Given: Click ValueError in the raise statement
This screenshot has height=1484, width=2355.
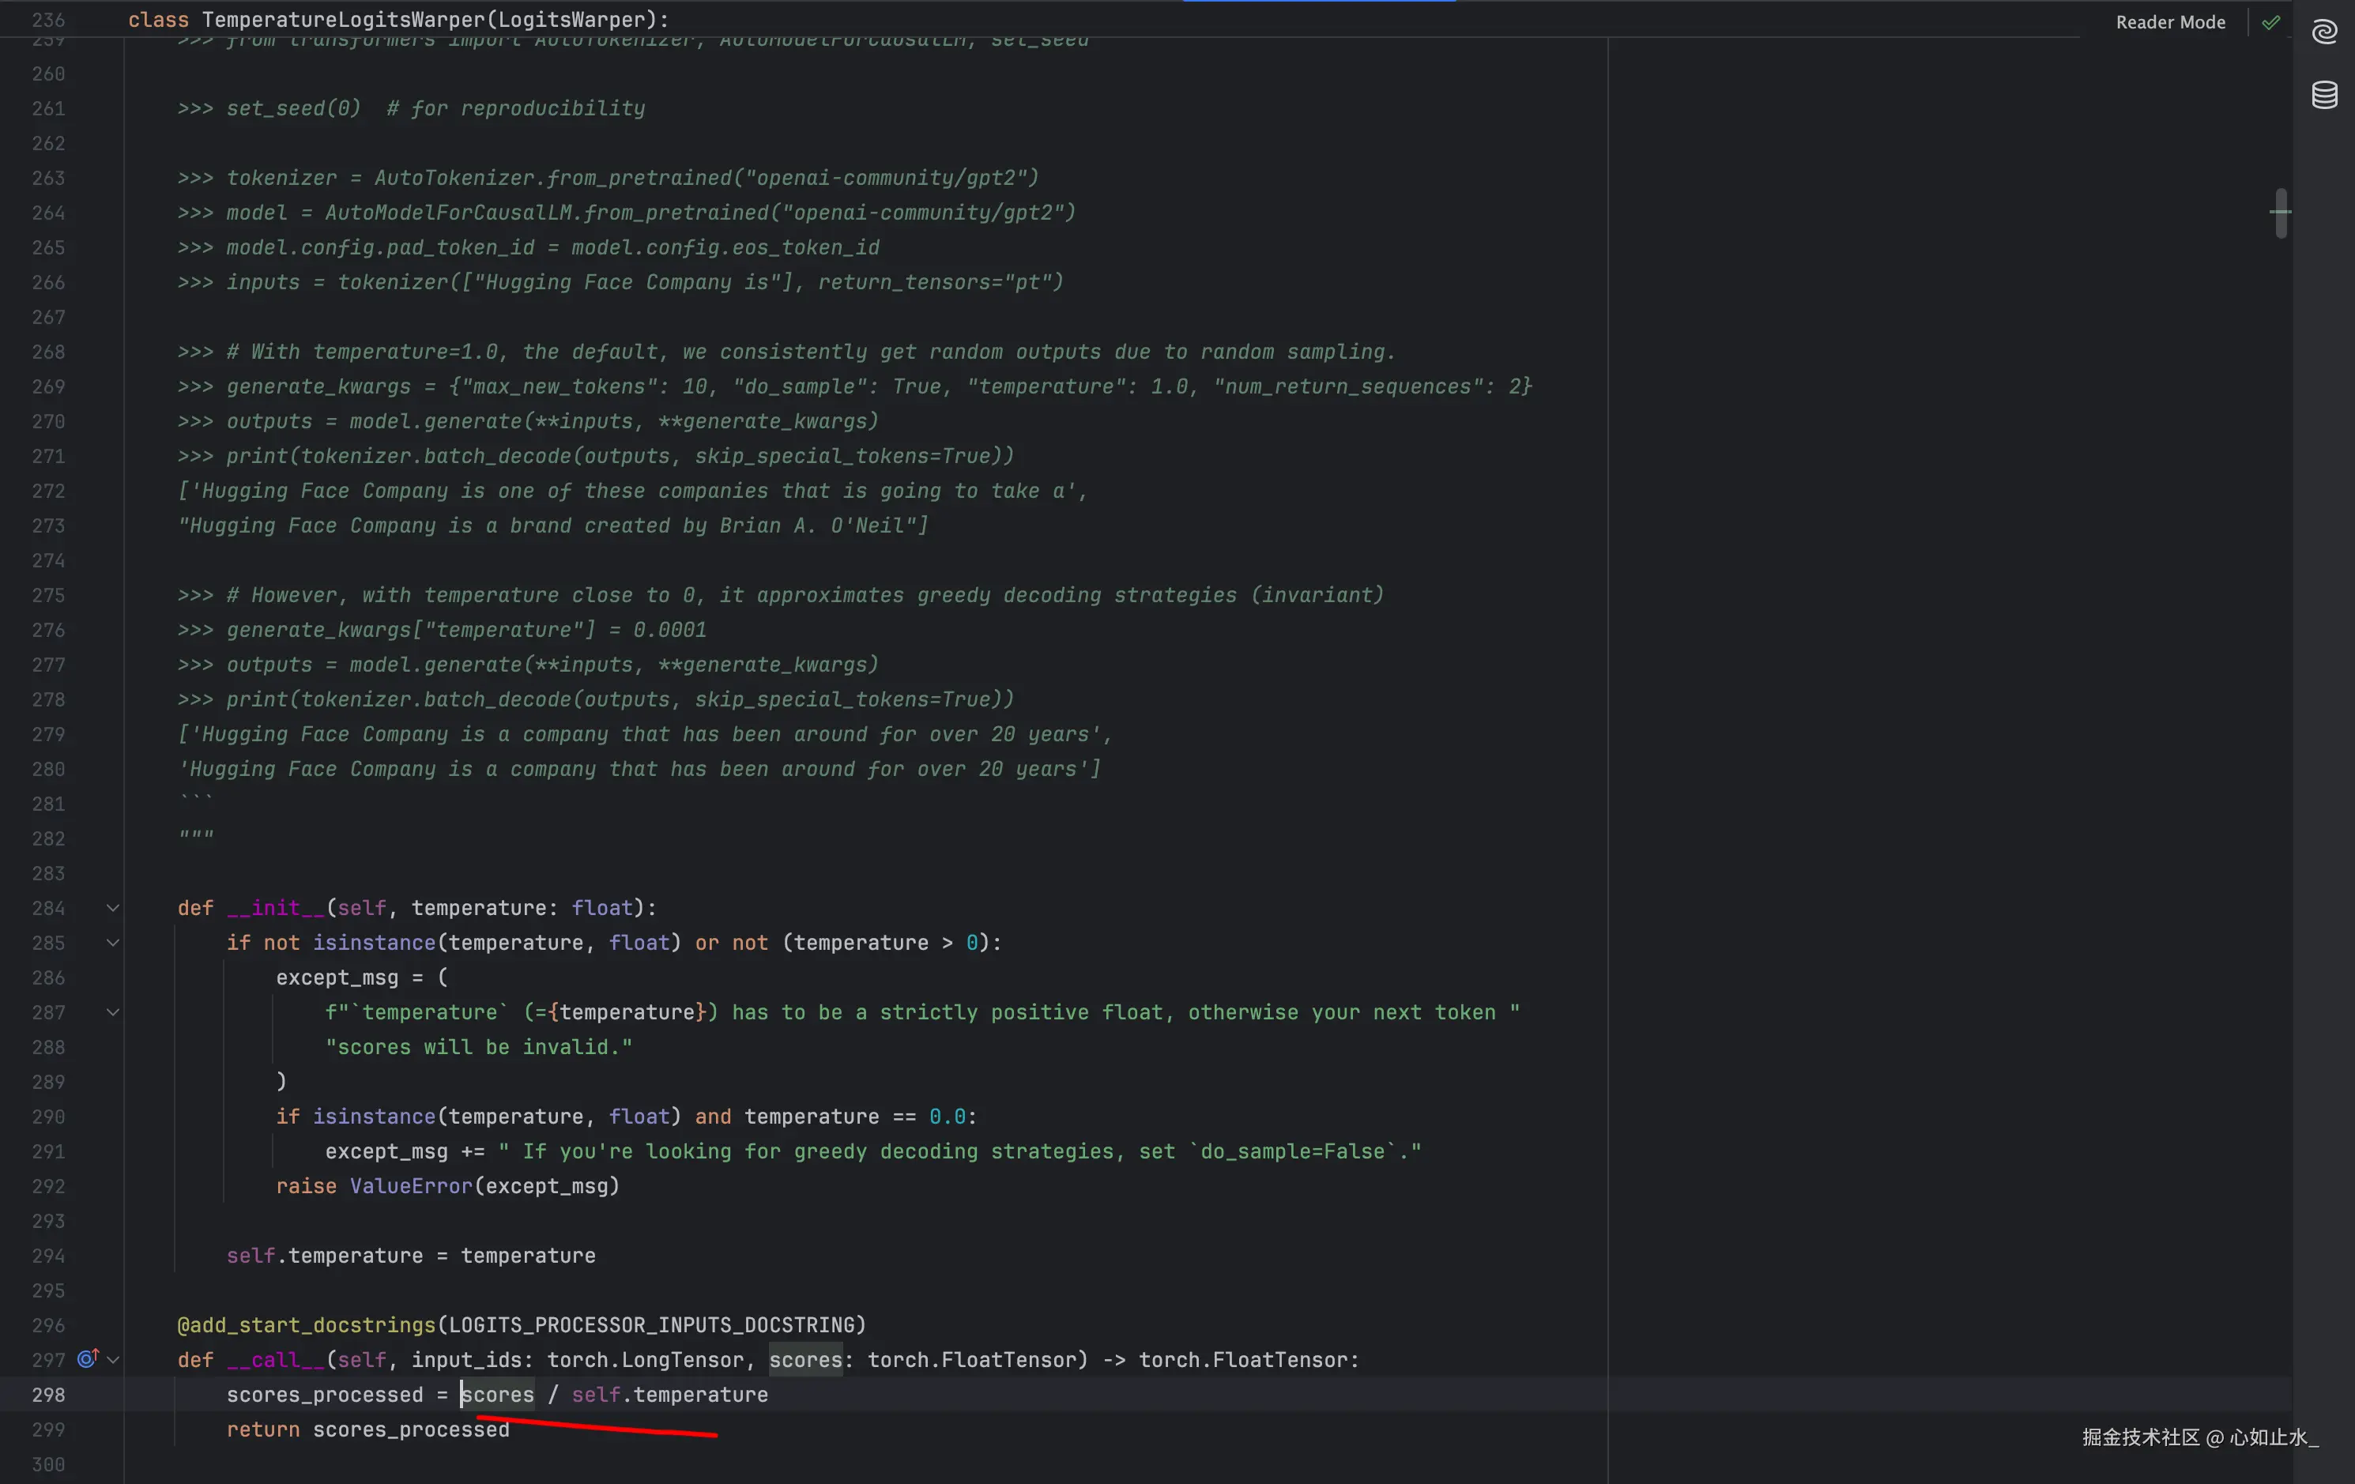Looking at the screenshot, I should [x=411, y=1186].
